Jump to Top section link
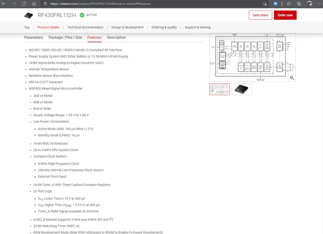The width and height of the screenshot is (323, 234). (x=27, y=28)
